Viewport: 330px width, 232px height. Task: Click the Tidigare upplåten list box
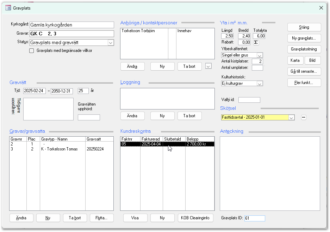click(x=48, y=109)
